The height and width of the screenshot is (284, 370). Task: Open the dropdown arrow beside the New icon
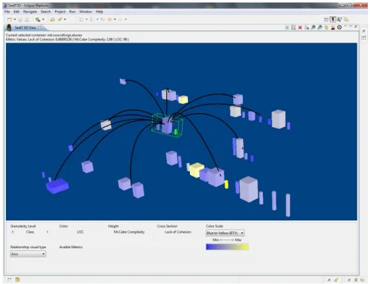click(x=15, y=19)
